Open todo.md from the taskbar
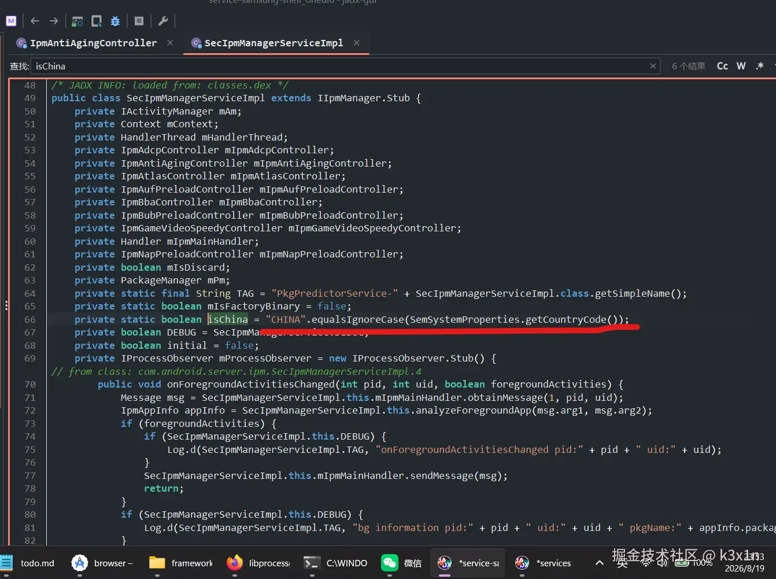This screenshot has width=776, height=579. [x=29, y=563]
